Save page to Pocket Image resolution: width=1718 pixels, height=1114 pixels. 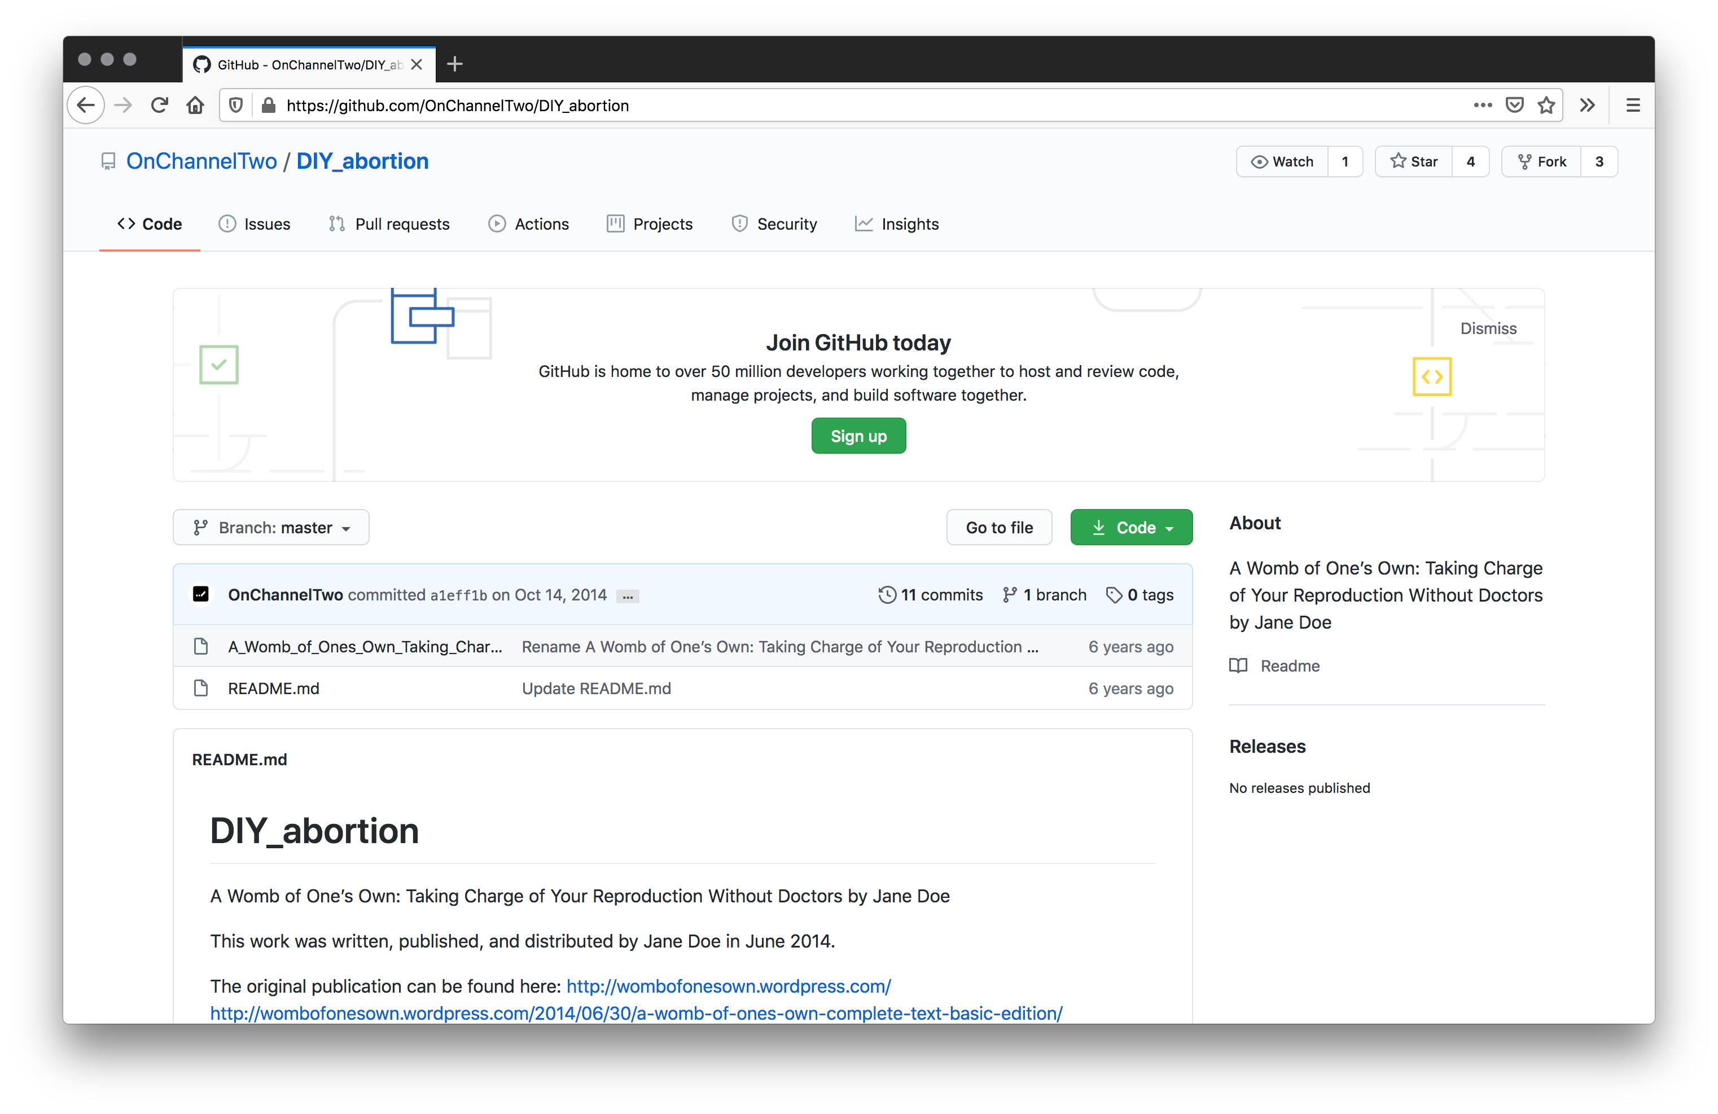click(1514, 106)
